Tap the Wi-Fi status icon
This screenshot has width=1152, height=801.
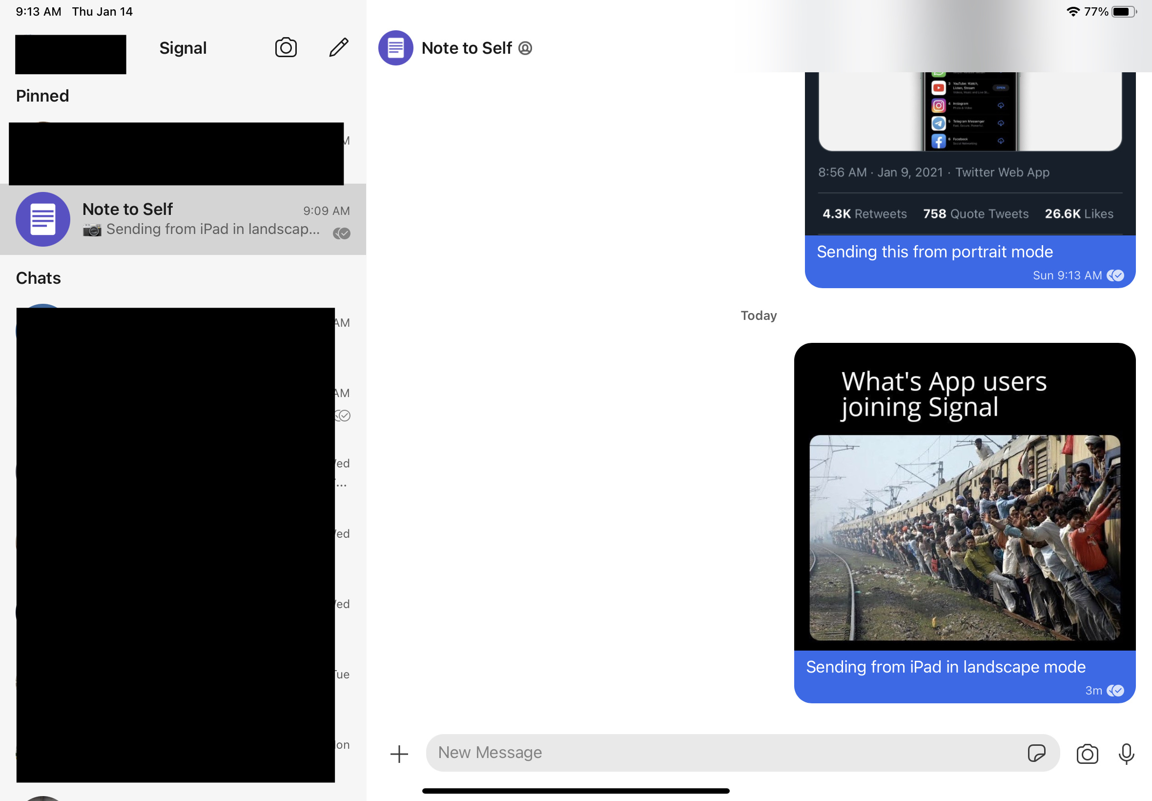click(x=1072, y=11)
